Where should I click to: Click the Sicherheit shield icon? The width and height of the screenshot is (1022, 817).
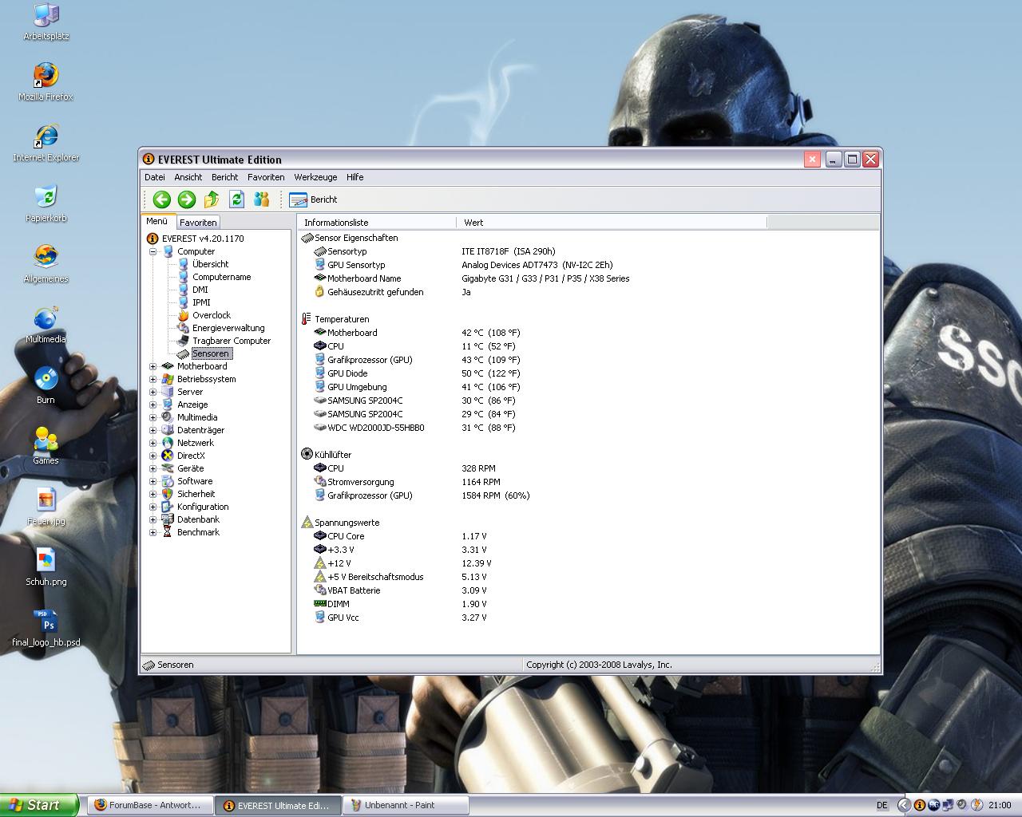click(168, 494)
